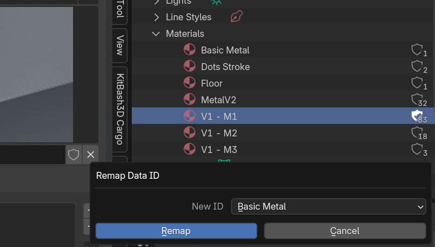This screenshot has width=435, height=247.
Task: Click the Line Styles brush icon
Action: tap(236, 17)
